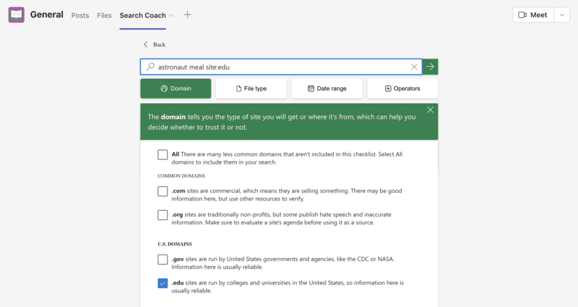Check the All domains checkbox
Viewport: 578px width, 307px height.
click(163, 155)
